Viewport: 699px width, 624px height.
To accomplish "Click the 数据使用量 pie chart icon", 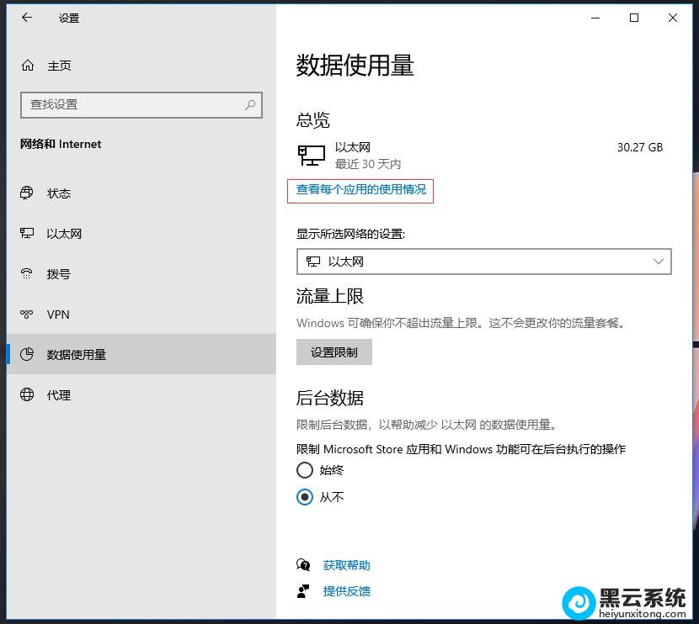I will (28, 355).
